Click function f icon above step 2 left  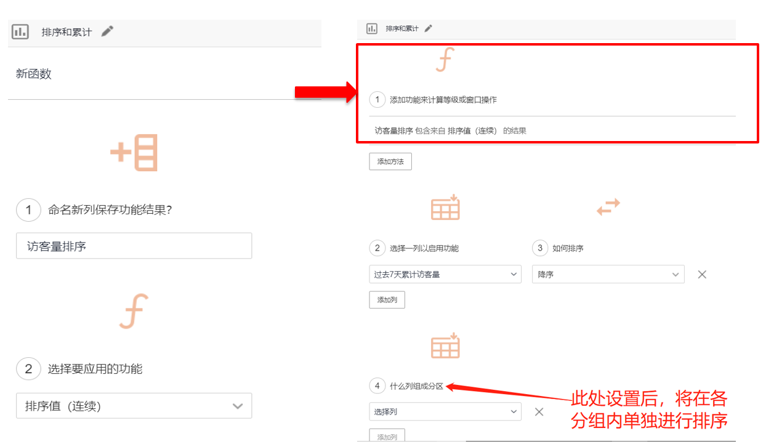[x=134, y=312]
